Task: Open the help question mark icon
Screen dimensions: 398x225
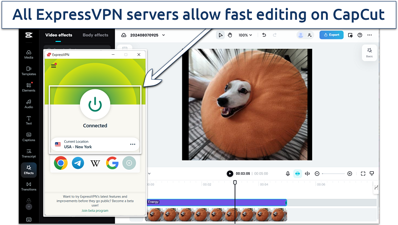Action: 359,35
